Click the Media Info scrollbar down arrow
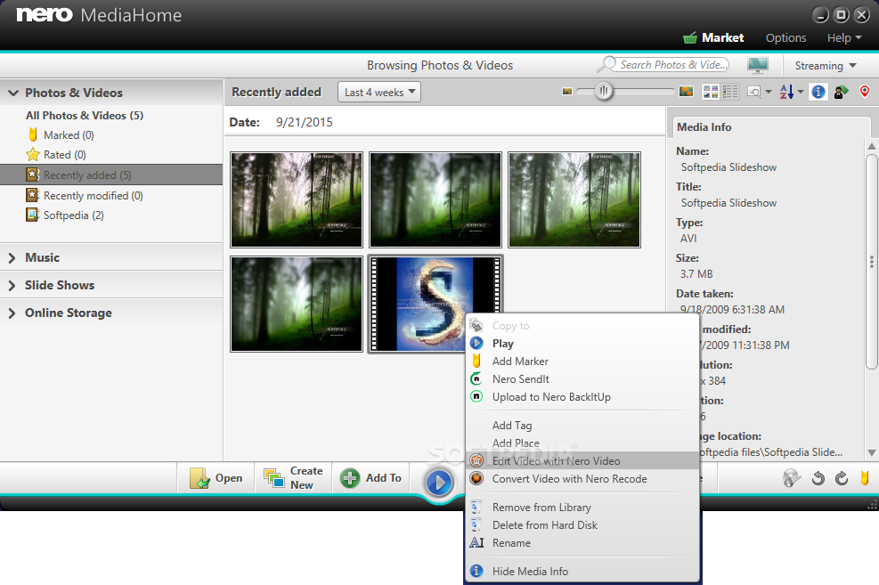This screenshot has height=585, width=879. 871,452
